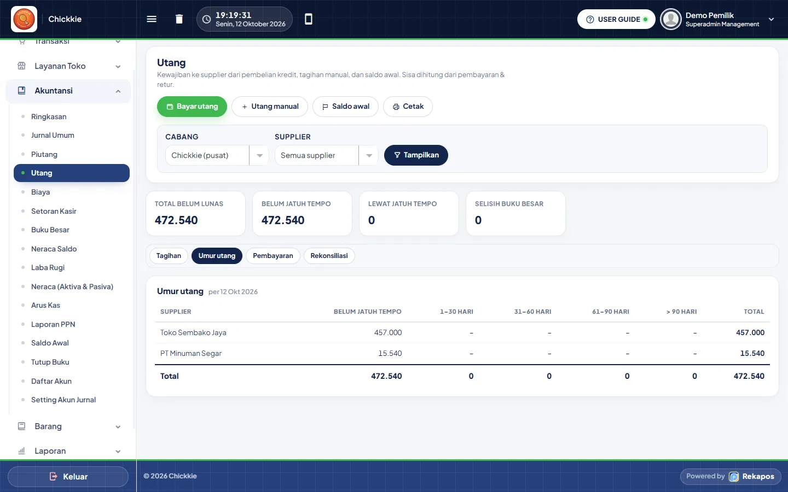Go to the Piutang page

tap(72, 154)
